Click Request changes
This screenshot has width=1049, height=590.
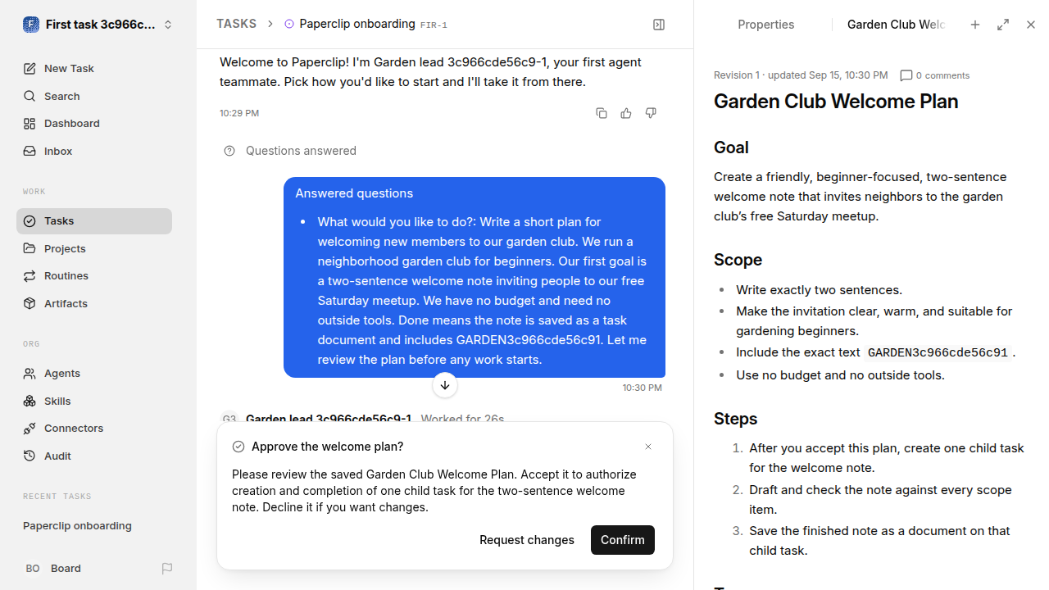527,540
